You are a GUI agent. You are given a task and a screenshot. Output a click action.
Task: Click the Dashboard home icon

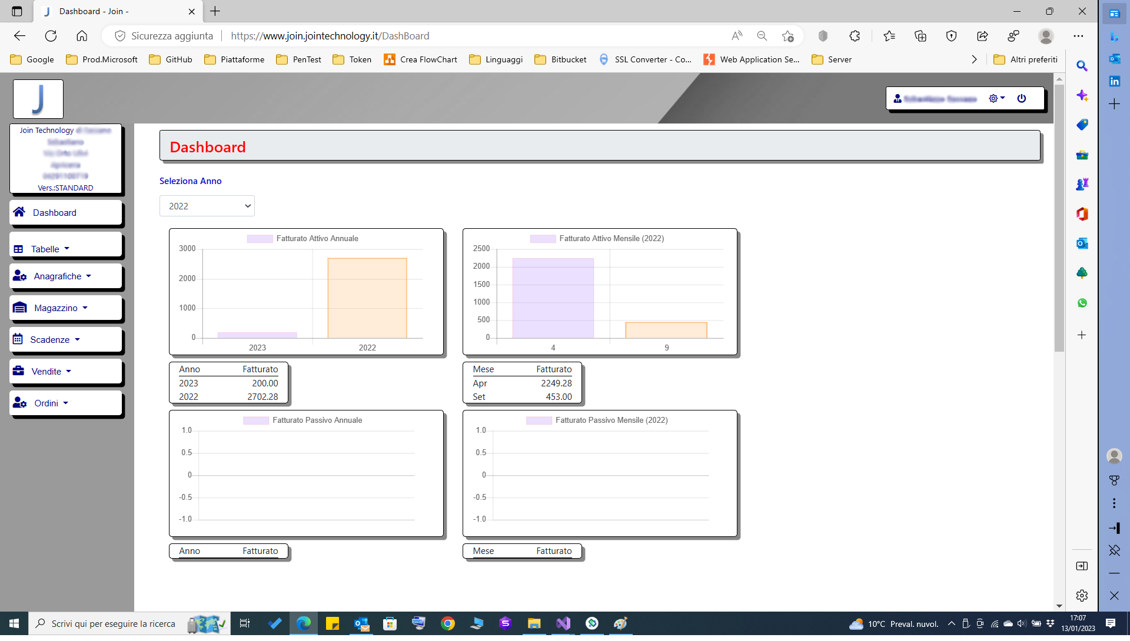tap(19, 212)
